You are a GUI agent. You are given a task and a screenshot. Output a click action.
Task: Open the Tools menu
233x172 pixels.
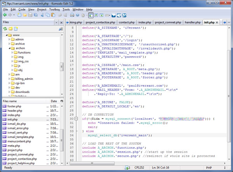coord(66,9)
